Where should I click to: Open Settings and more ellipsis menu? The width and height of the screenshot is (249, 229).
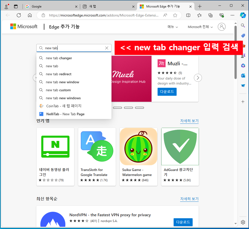click(x=232, y=15)
